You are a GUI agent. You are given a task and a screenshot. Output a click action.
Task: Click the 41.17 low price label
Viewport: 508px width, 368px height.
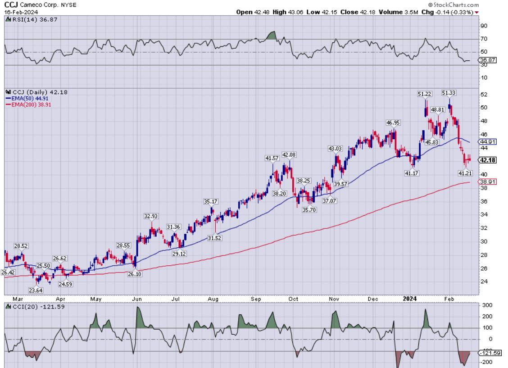click(x=412, y=173)
